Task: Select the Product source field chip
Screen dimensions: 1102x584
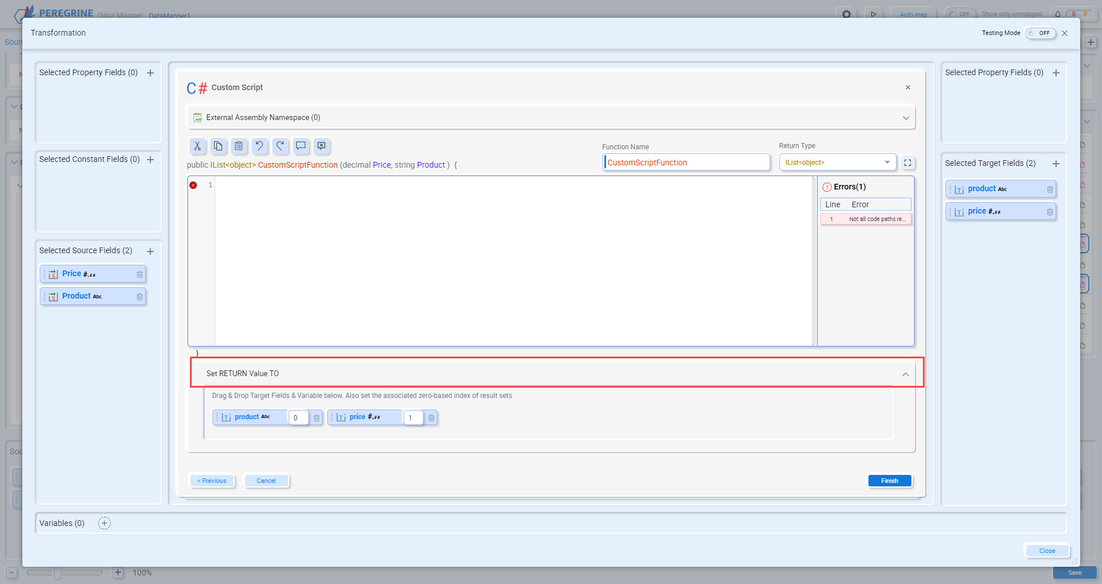Action: pos(92,296)
